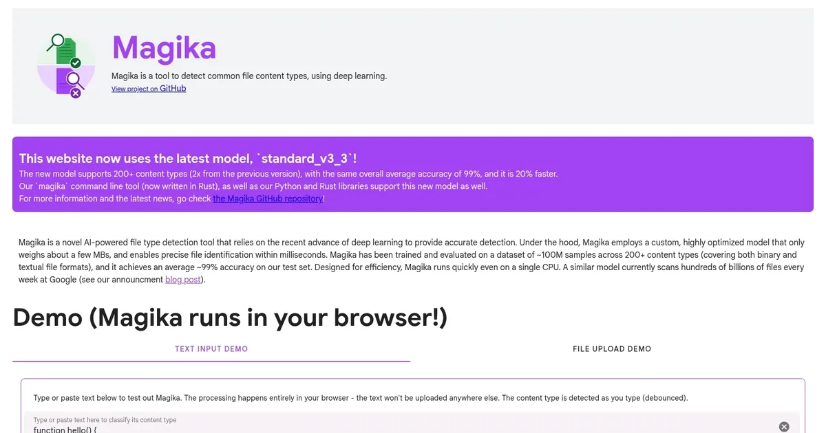The image size is (826, 433).
Task: Click the tagline about detecting file content types
Action: (x=249, y=76)
